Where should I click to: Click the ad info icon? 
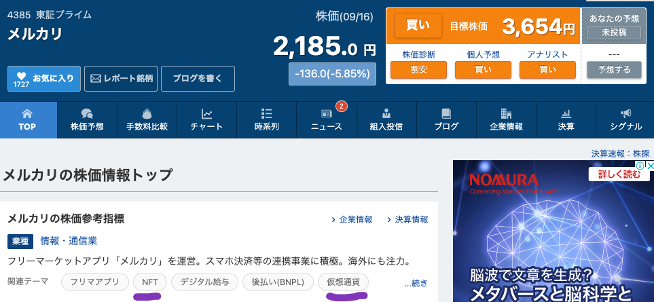[641, 166]
